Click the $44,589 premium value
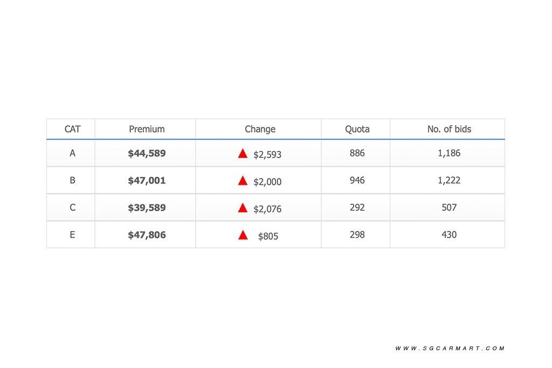This screenshot has width=552, height=368. [147, 154]
